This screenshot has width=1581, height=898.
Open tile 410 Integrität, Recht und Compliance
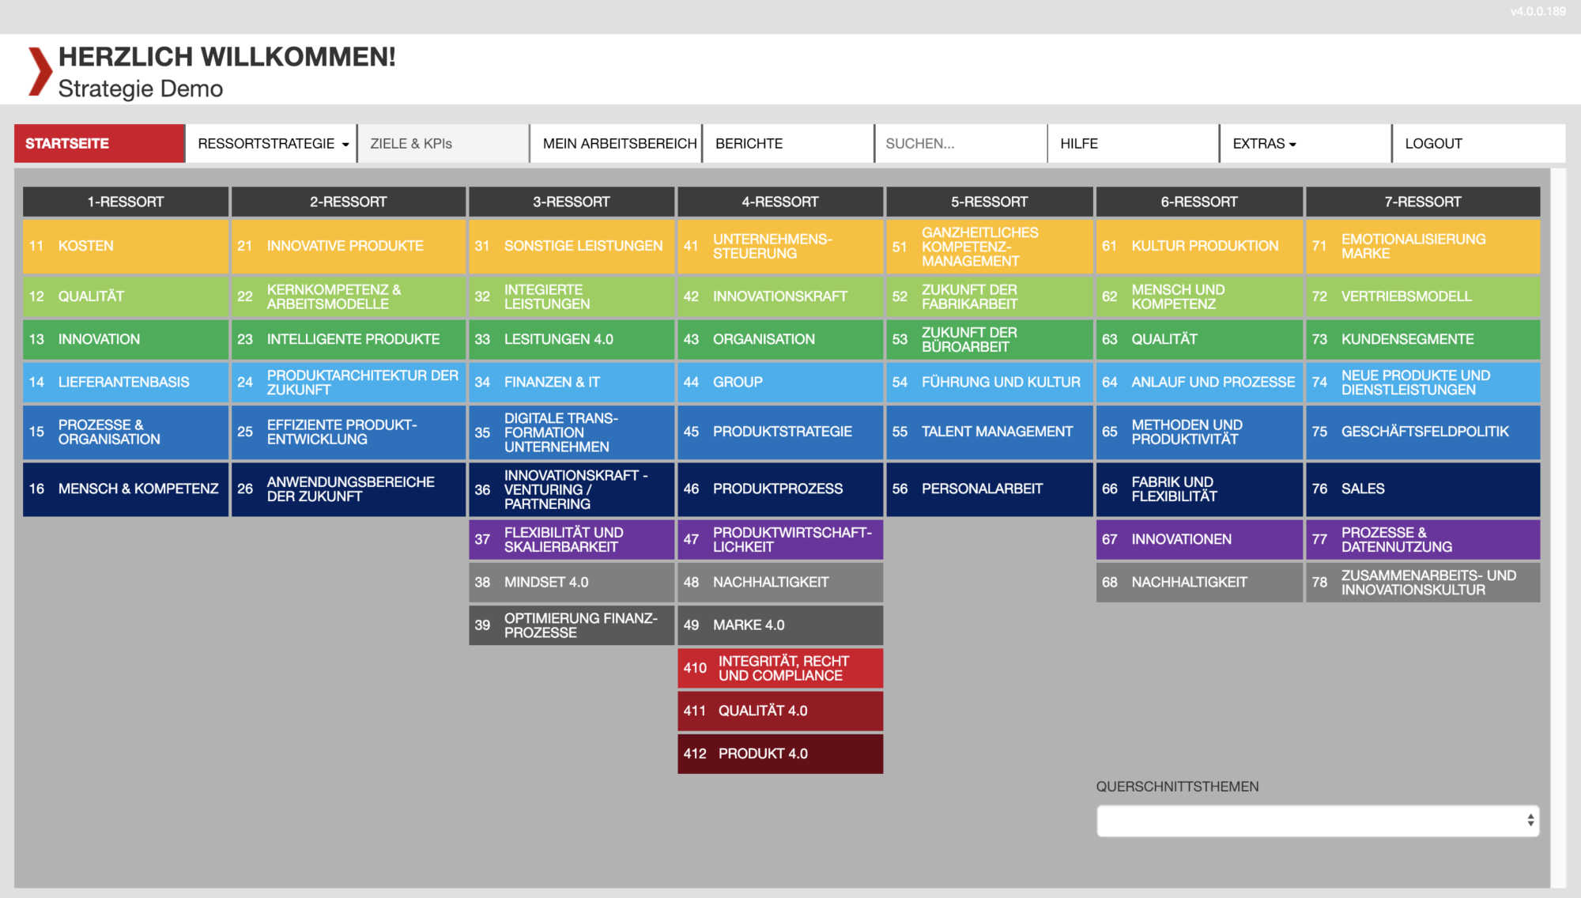(x=780, y=668)
